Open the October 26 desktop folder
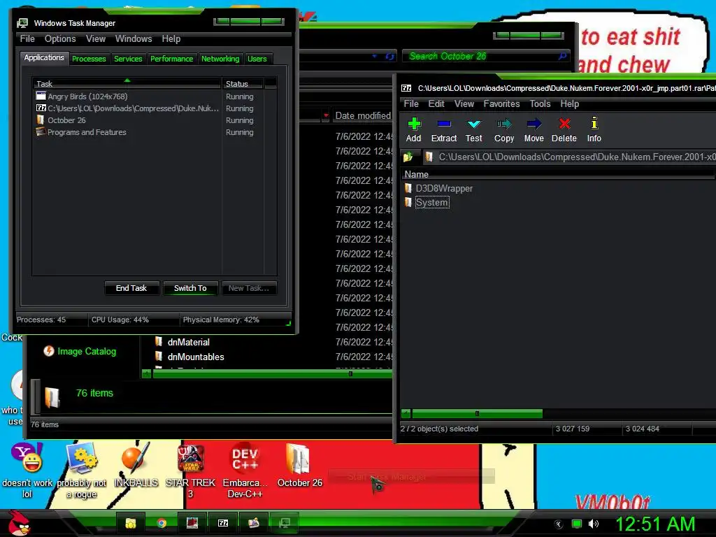The height and width of the screenshot is (537, 716). [299, 465]
